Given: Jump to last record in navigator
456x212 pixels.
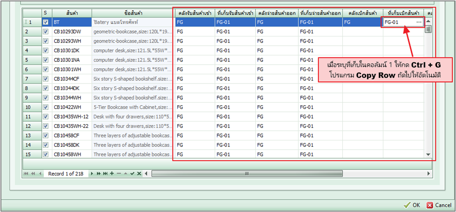Looking at the screenshot, I should point(105,174).
